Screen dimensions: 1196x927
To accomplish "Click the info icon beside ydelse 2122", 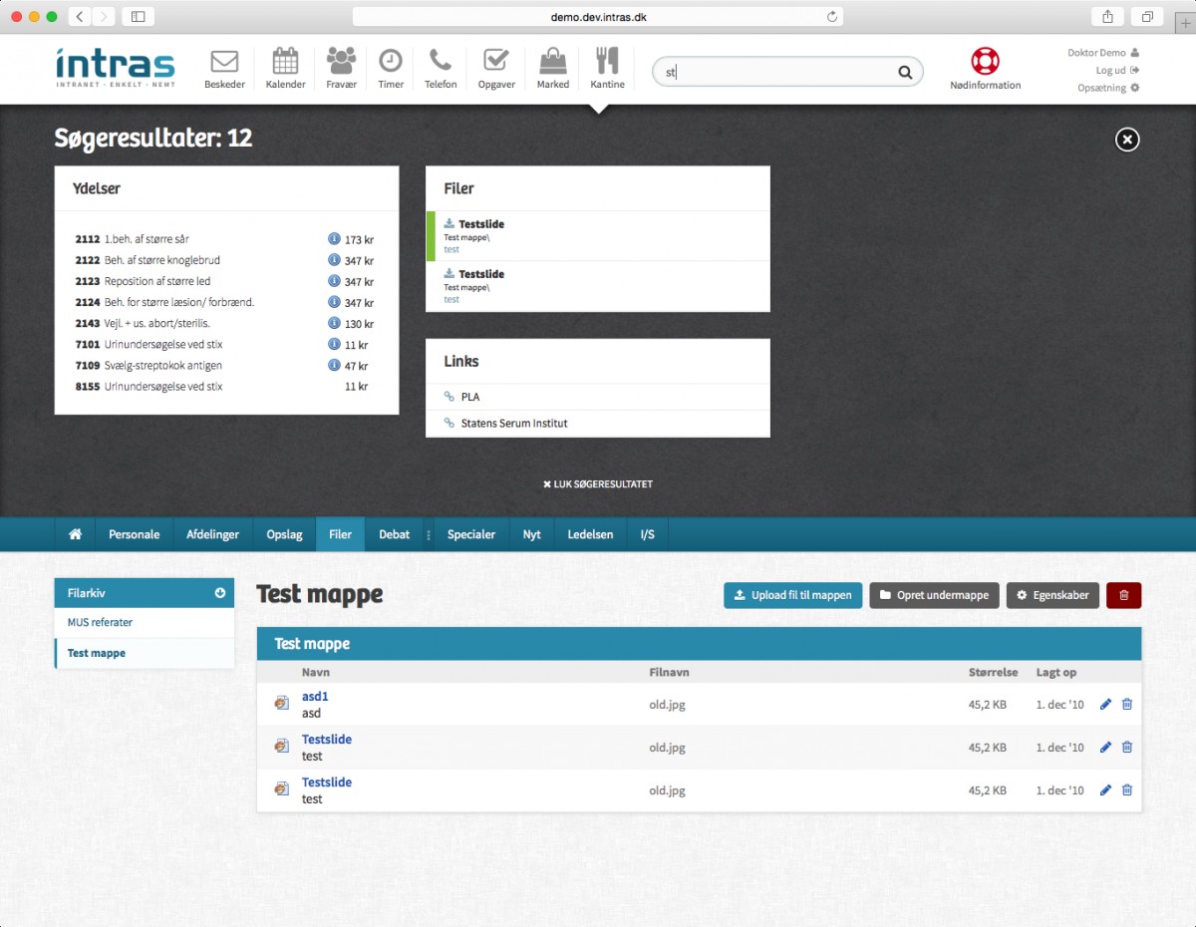I will tap(332, 260).
